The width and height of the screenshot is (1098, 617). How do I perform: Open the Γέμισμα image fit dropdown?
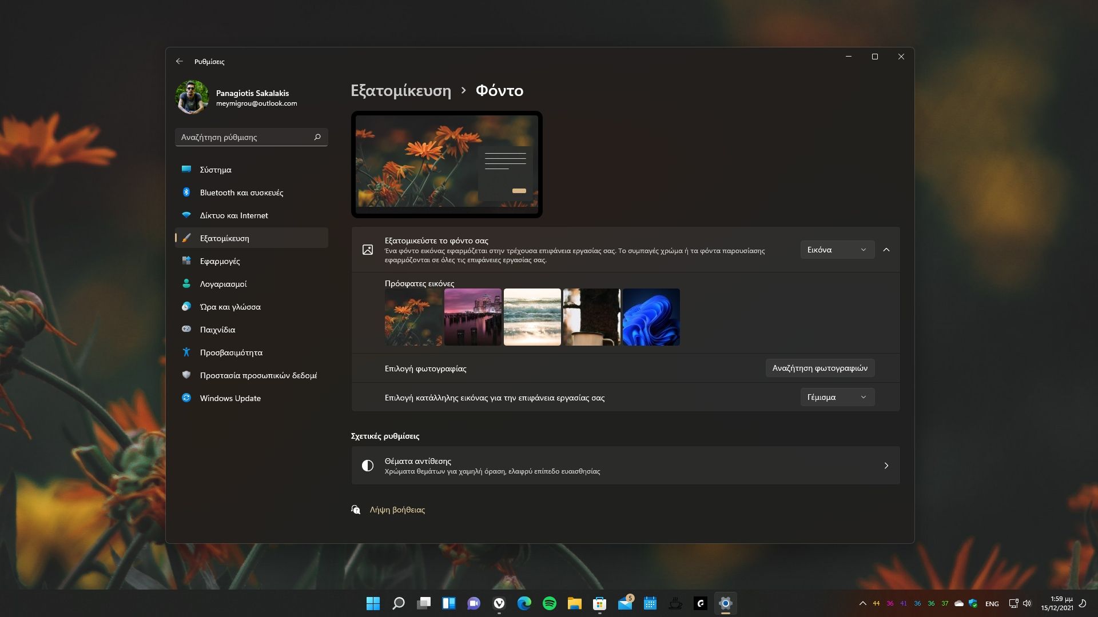point(837,397)
